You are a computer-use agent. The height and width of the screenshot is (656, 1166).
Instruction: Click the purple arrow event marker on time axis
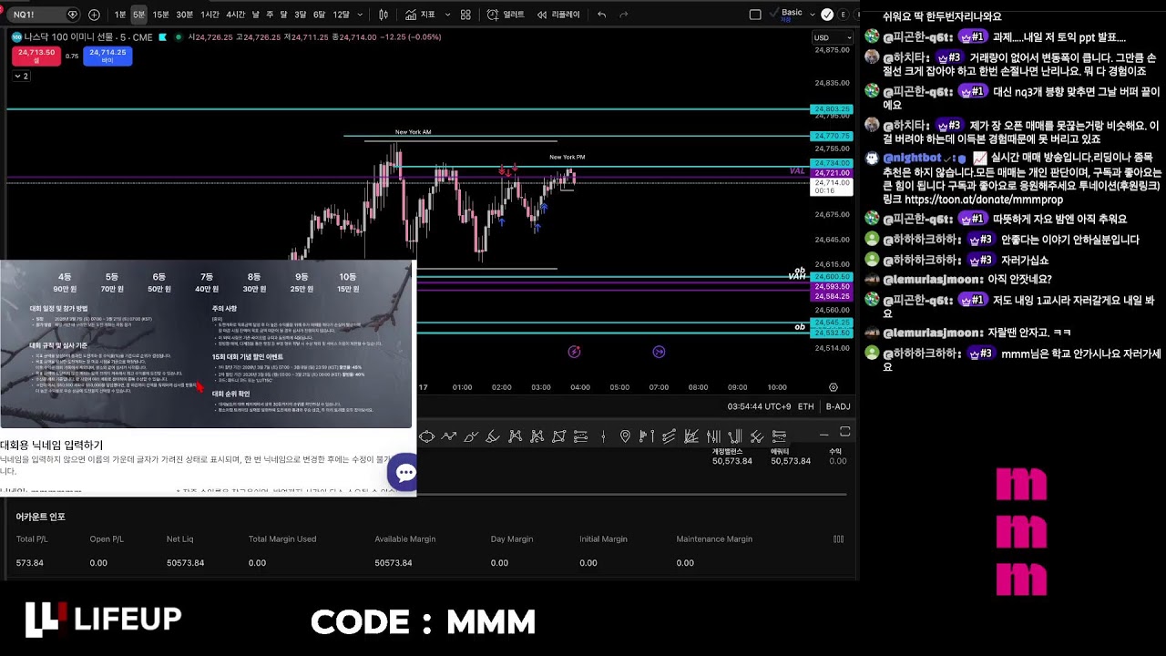tap(659, 352)
